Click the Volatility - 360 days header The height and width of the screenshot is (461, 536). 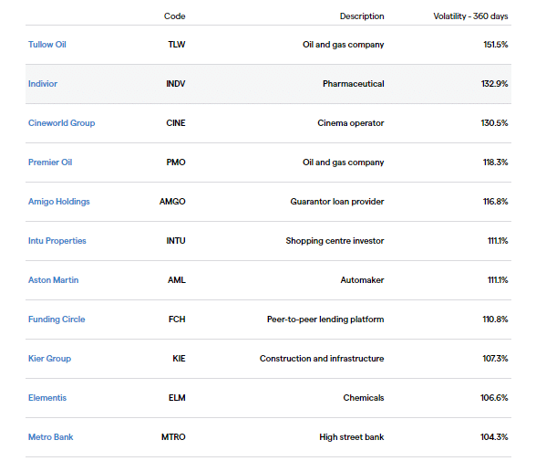470,16
